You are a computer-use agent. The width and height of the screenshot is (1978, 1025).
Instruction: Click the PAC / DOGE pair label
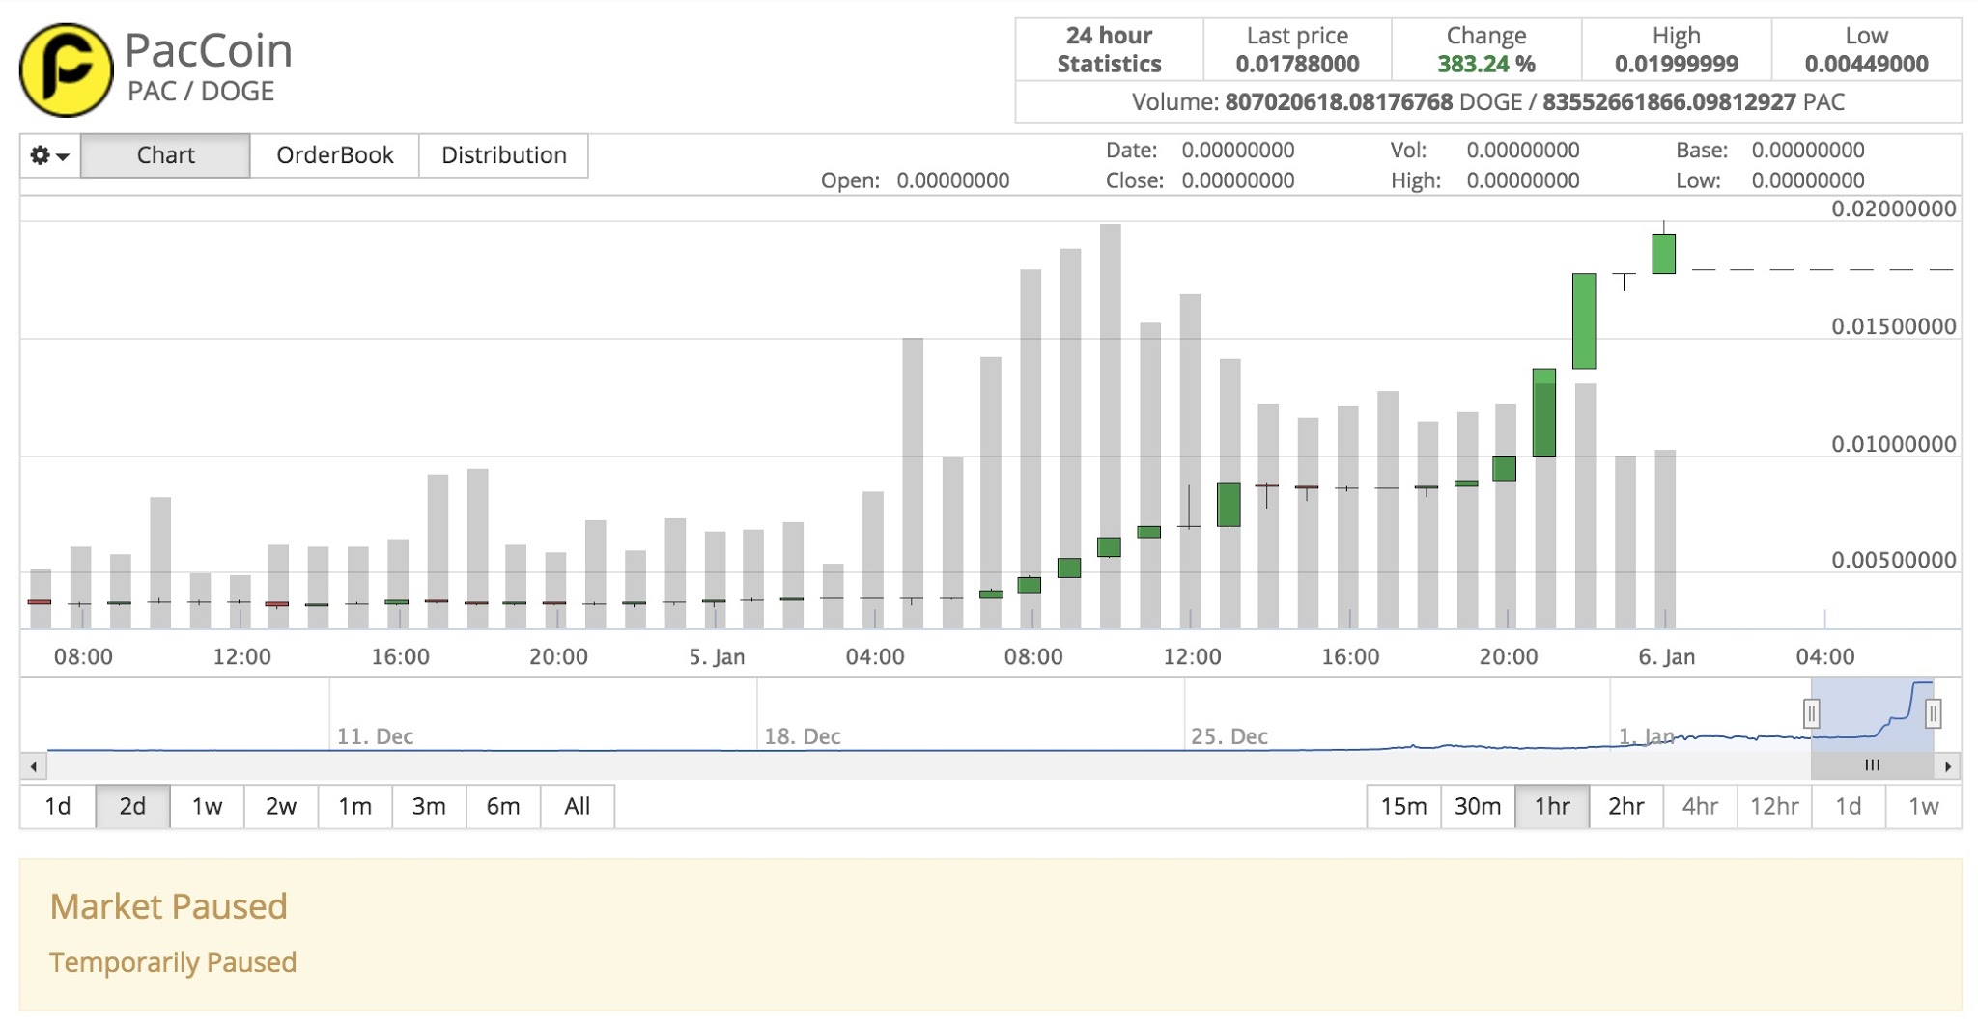201,92
